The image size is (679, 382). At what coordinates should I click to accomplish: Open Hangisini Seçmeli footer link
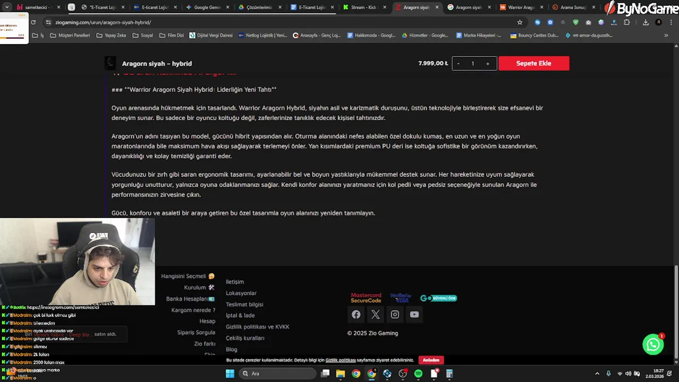188,276
